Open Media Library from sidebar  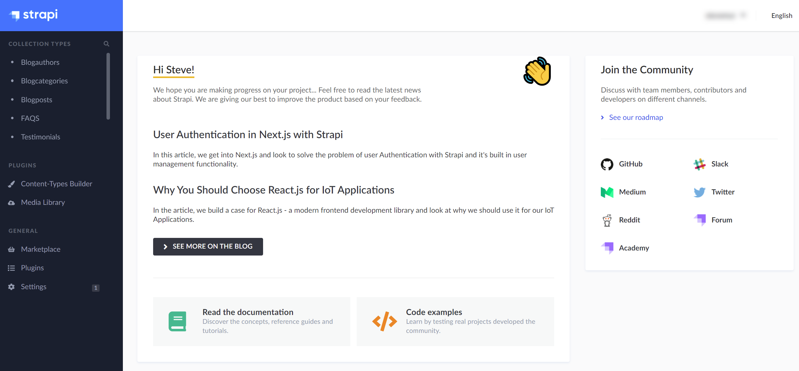click(x=43, y=202)
